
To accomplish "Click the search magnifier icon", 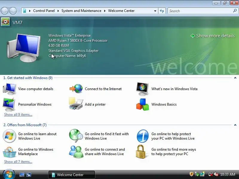I will 235,11.
